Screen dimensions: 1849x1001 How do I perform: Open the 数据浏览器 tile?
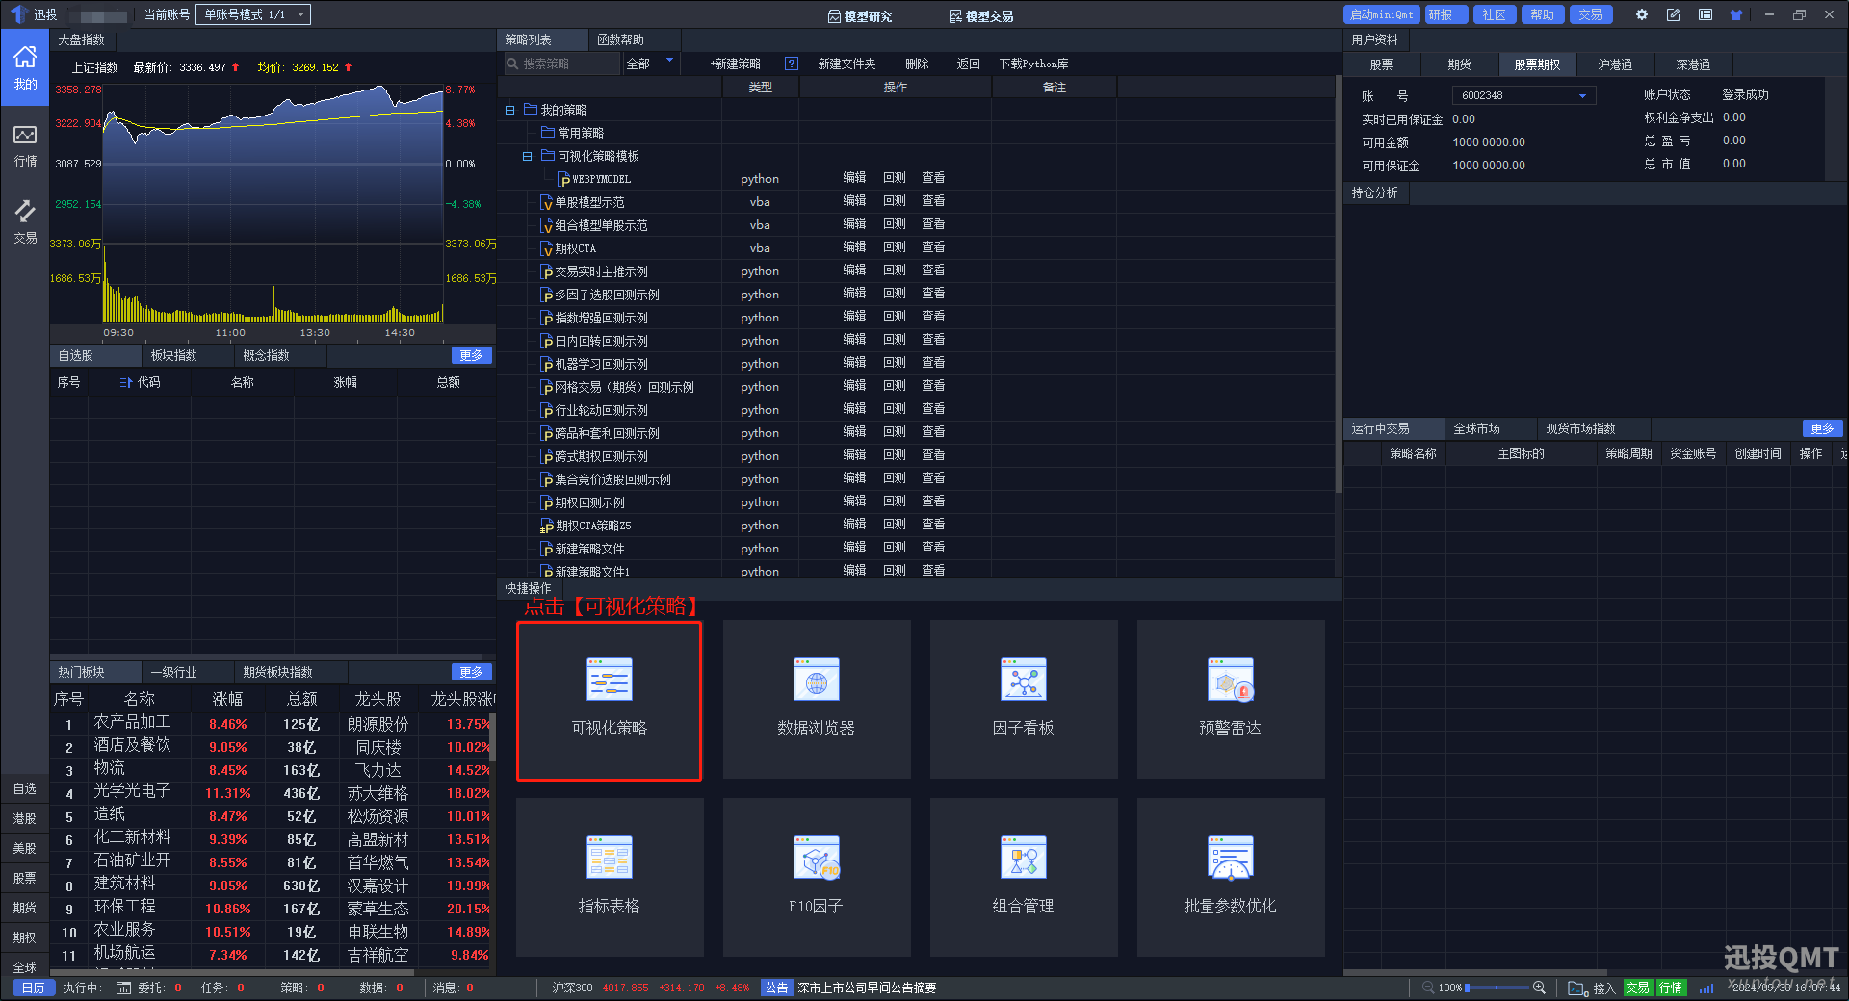(816, 700)
